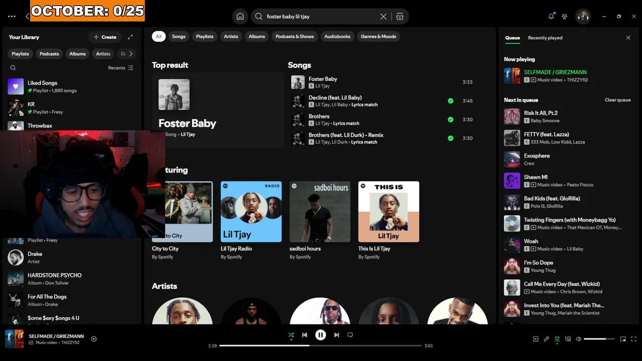Pause the current song
The image size is (642, 361).
click(x=320, y=335)
